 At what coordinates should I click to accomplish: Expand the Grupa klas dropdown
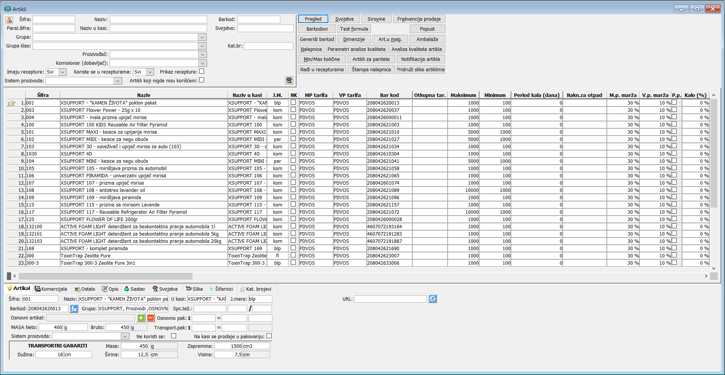coord(202,46)
